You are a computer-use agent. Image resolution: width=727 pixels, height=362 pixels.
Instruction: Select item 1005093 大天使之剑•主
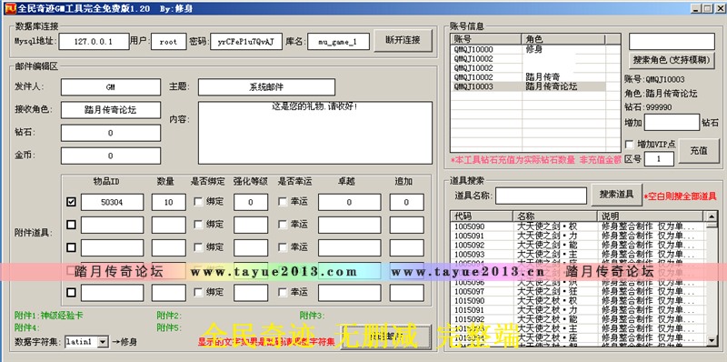578,255
